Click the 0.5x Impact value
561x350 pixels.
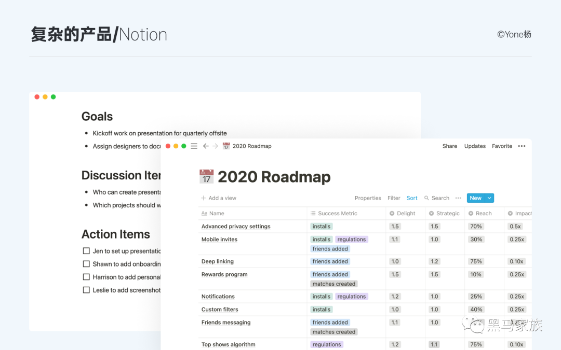tap(515, 227)
